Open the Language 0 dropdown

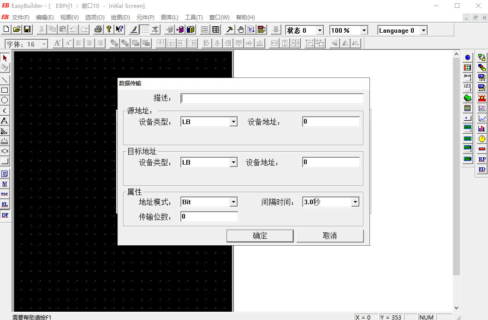pos(423,30)
